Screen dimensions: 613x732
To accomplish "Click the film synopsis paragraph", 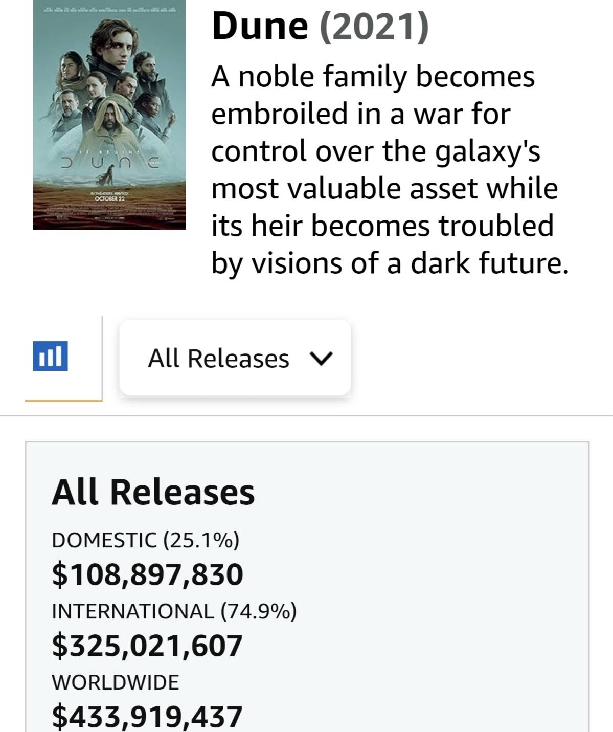I will click(x=389, y=169).
